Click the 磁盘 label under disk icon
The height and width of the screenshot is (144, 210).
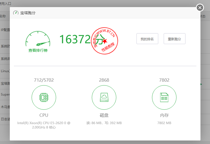pos(104,115)
